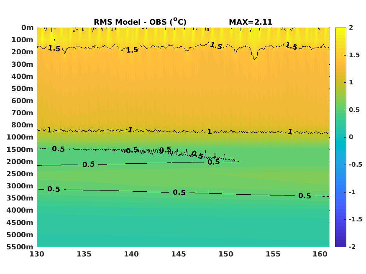
Task: Click the '3500m' depth axis label
Action: 20,198
